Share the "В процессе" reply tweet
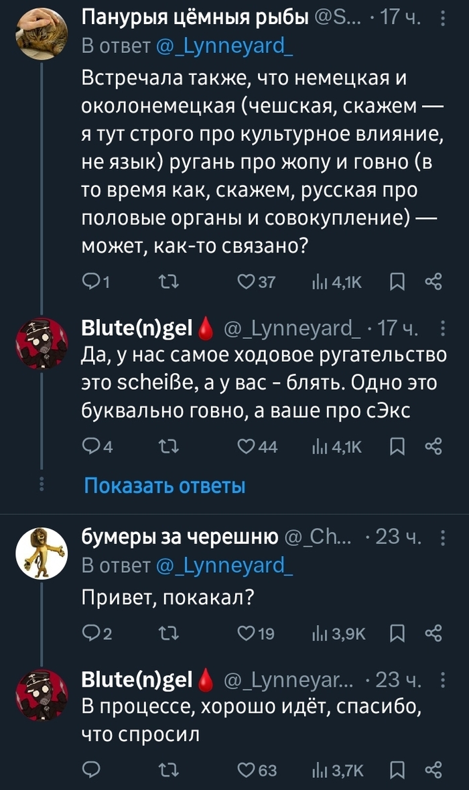Image resolution: width=469 pixels, height=790 pixels. [x=433, y=770]
